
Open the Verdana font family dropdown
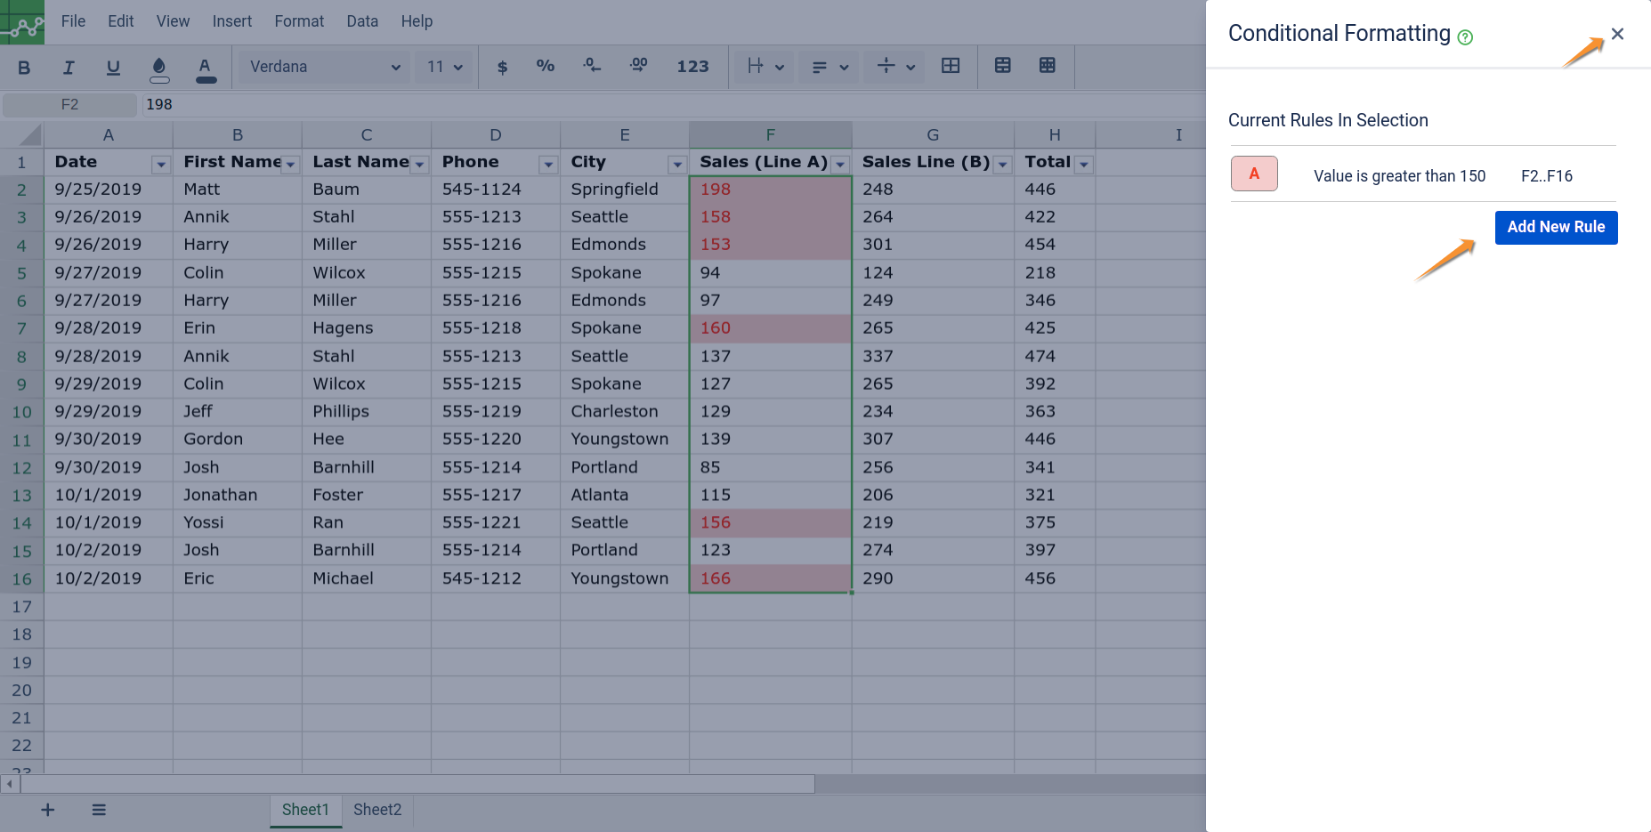[324, 67]
